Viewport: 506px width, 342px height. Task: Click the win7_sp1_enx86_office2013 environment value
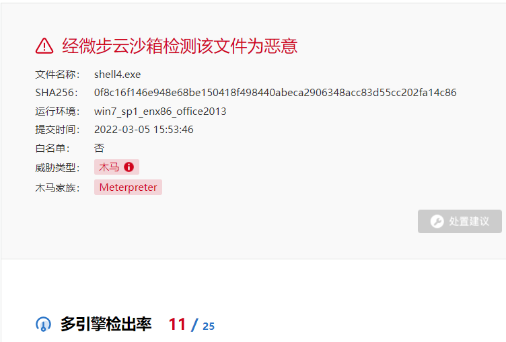tap(160, 112)
